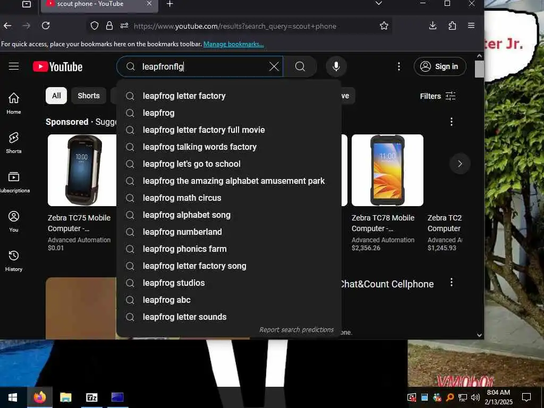Choose suggestion leapfrog abc
The height and width of the screenshot is (408, 544).
[x=229, y=300]
